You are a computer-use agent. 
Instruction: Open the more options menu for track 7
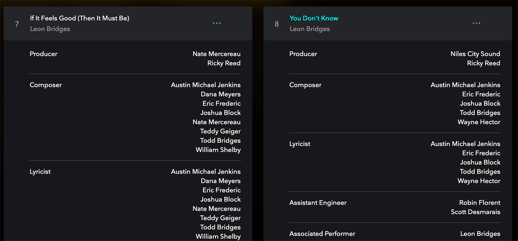point(217,23)
